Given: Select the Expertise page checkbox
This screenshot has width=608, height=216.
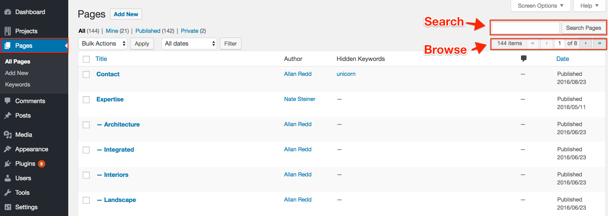Looking at the screenshot, I should [86, 100].
